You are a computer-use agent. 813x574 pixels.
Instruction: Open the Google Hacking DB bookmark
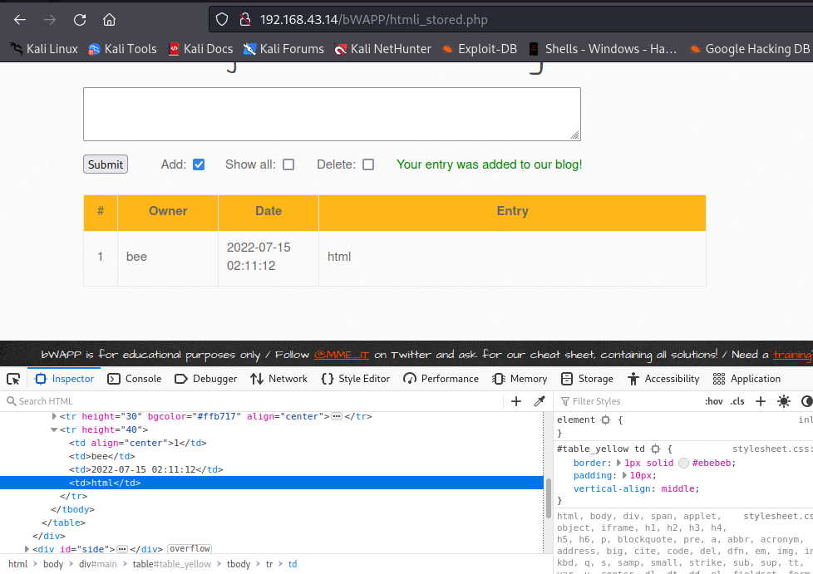[749, 49]
